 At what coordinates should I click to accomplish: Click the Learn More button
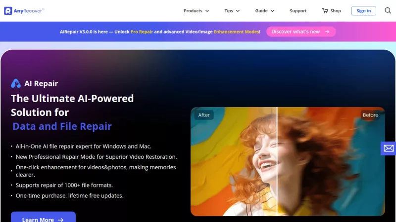click(43, 217)
